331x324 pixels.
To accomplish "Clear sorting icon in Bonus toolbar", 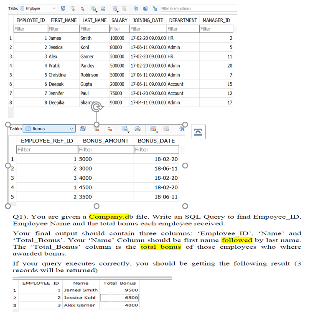I will 109,129.
